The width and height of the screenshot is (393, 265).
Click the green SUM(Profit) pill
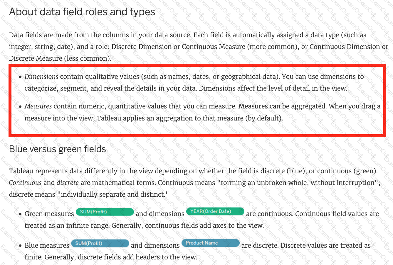(105, 212)
